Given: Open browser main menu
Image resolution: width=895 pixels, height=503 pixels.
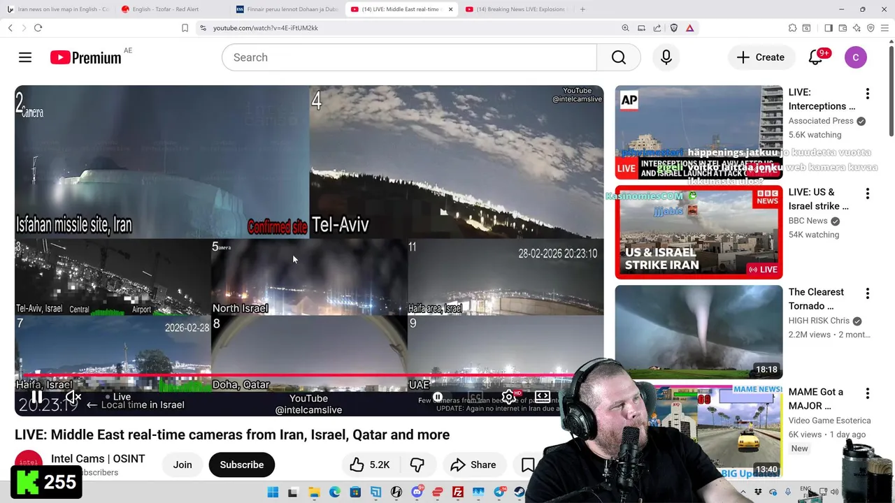Looking at the screenshot, I should (x=885, y=28).
